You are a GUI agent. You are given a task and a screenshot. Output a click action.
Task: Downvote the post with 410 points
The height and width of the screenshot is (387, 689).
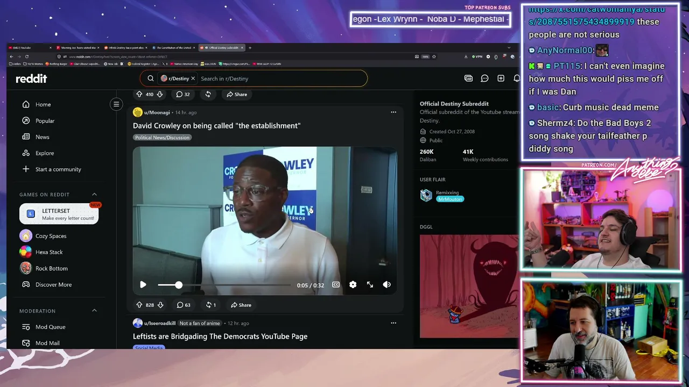159,94
